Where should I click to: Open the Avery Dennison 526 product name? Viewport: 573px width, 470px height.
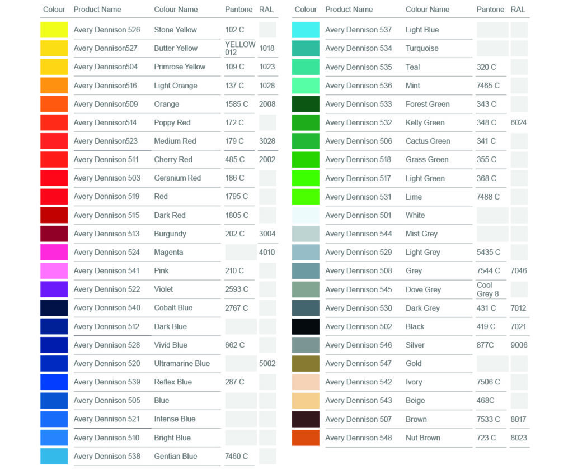[107, 30]
